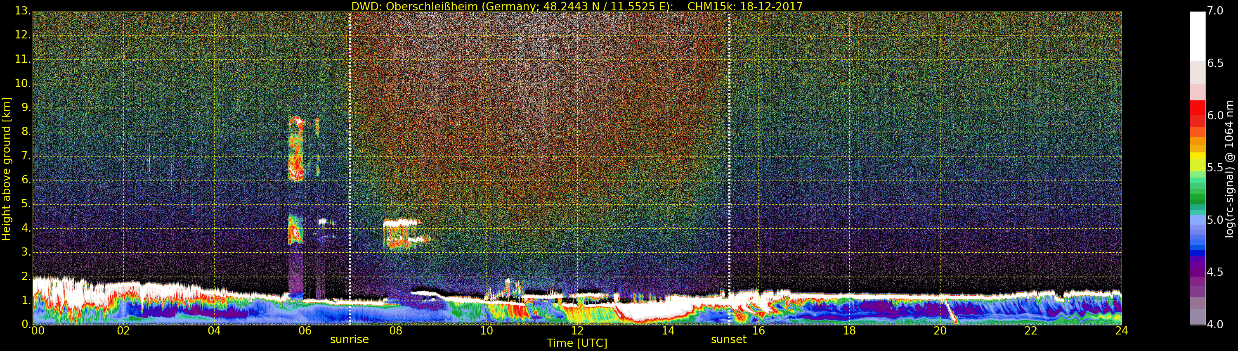1238x351 pixels.
Task: Click the colorbar tick label '7.0'
Action: [x=1215, y=11]
